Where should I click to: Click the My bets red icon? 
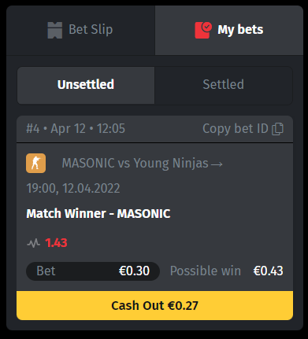[x=203, y=30]
